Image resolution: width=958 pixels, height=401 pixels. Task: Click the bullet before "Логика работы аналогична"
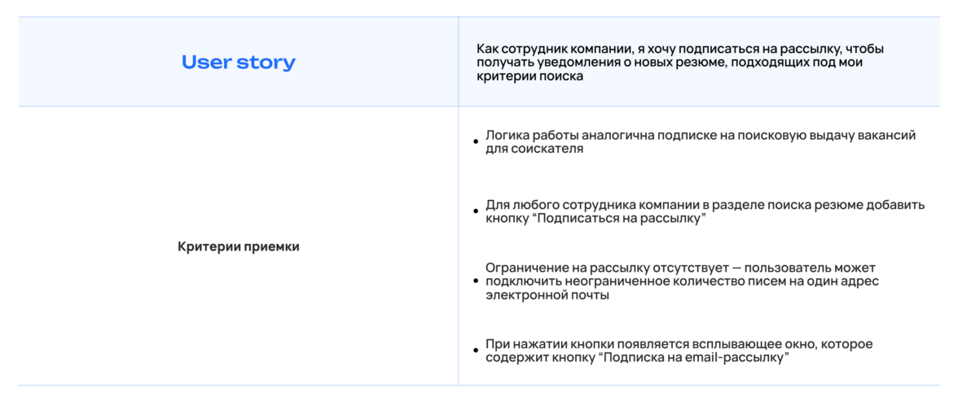(x=476, y=142)
